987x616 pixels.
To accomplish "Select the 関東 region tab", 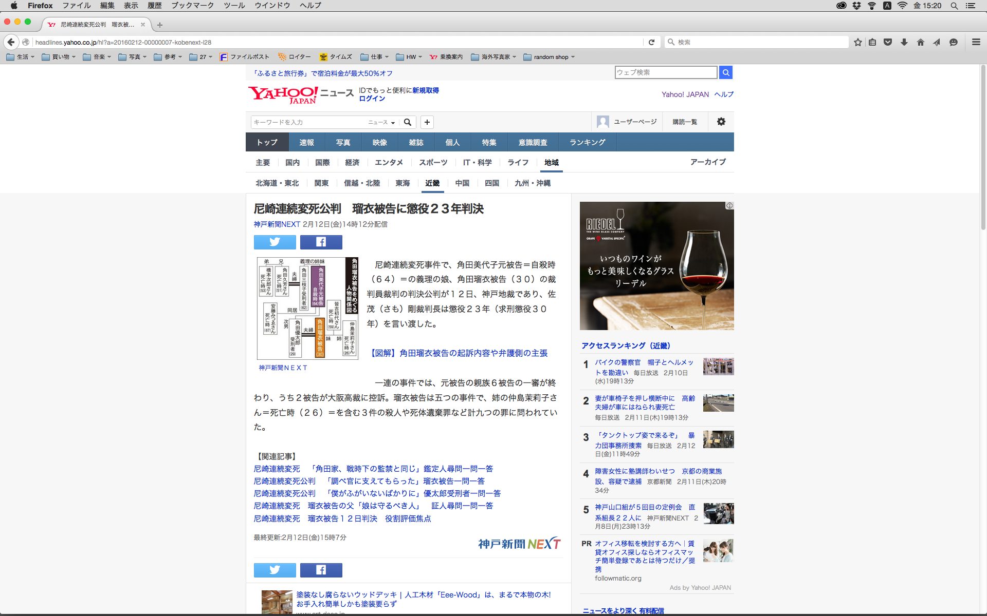I will click(x=321, y=183).
